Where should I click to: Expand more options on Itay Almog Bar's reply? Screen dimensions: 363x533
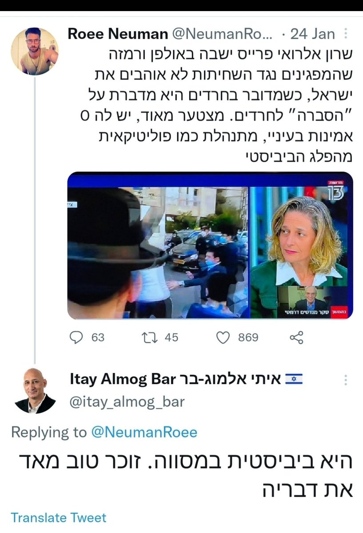point(345,380)
